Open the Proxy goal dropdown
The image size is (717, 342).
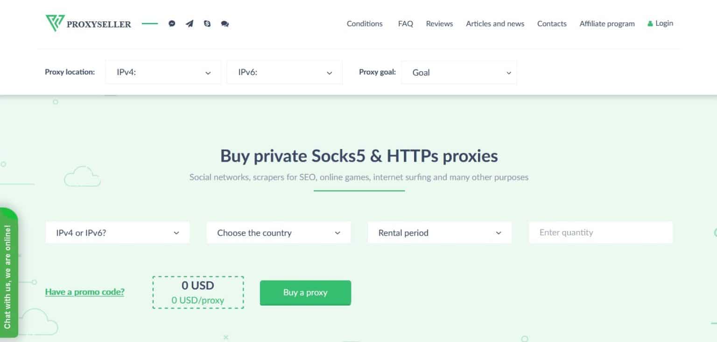(x=459, y=73)
